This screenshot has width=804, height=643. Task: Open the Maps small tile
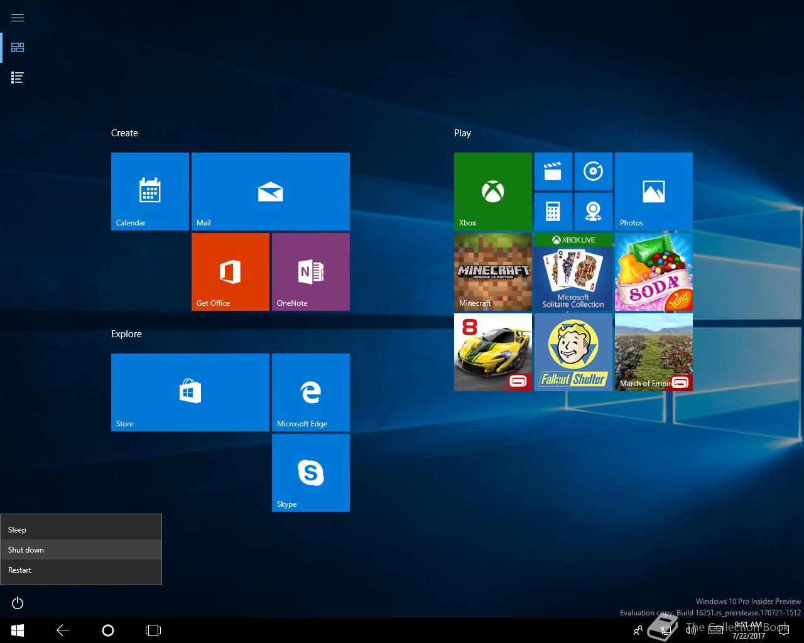(x=594, y=212)
